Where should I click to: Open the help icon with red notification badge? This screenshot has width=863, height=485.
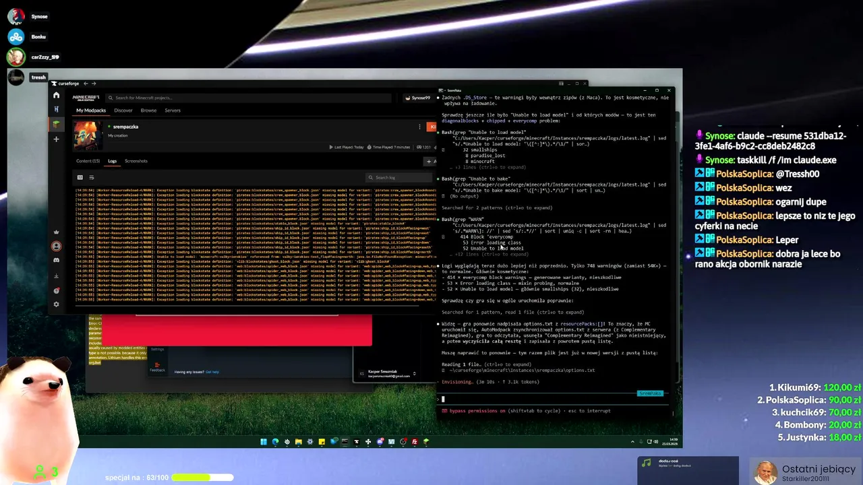point(57,290)
